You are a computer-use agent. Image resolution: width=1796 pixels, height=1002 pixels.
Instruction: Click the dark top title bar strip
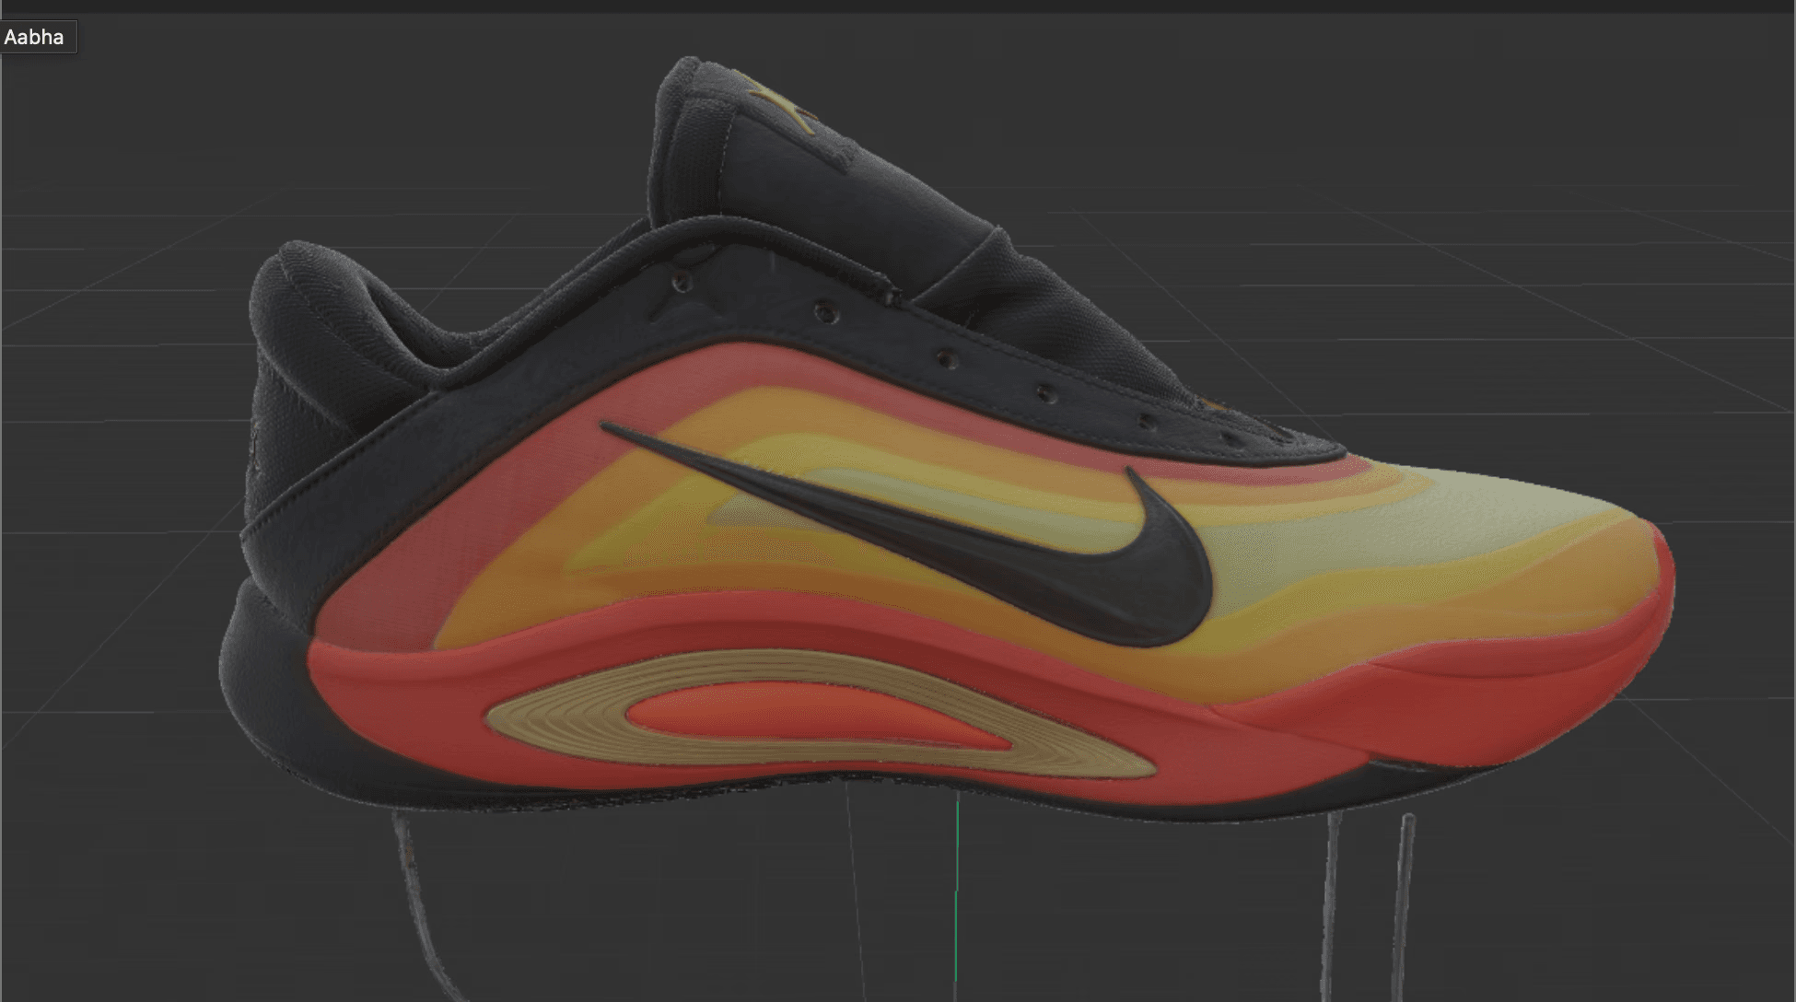click(x=898, y=6)
